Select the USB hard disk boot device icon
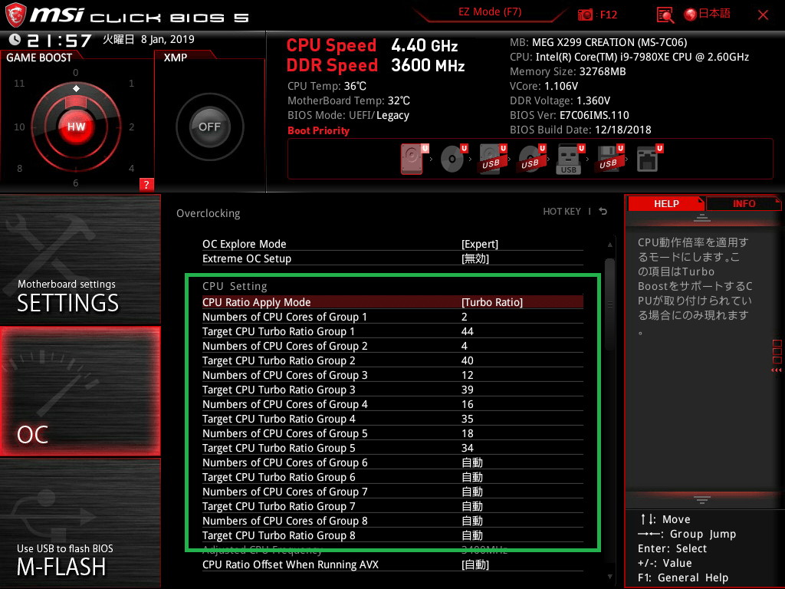Viewport: 785px width, 589px height. (491, 160)
